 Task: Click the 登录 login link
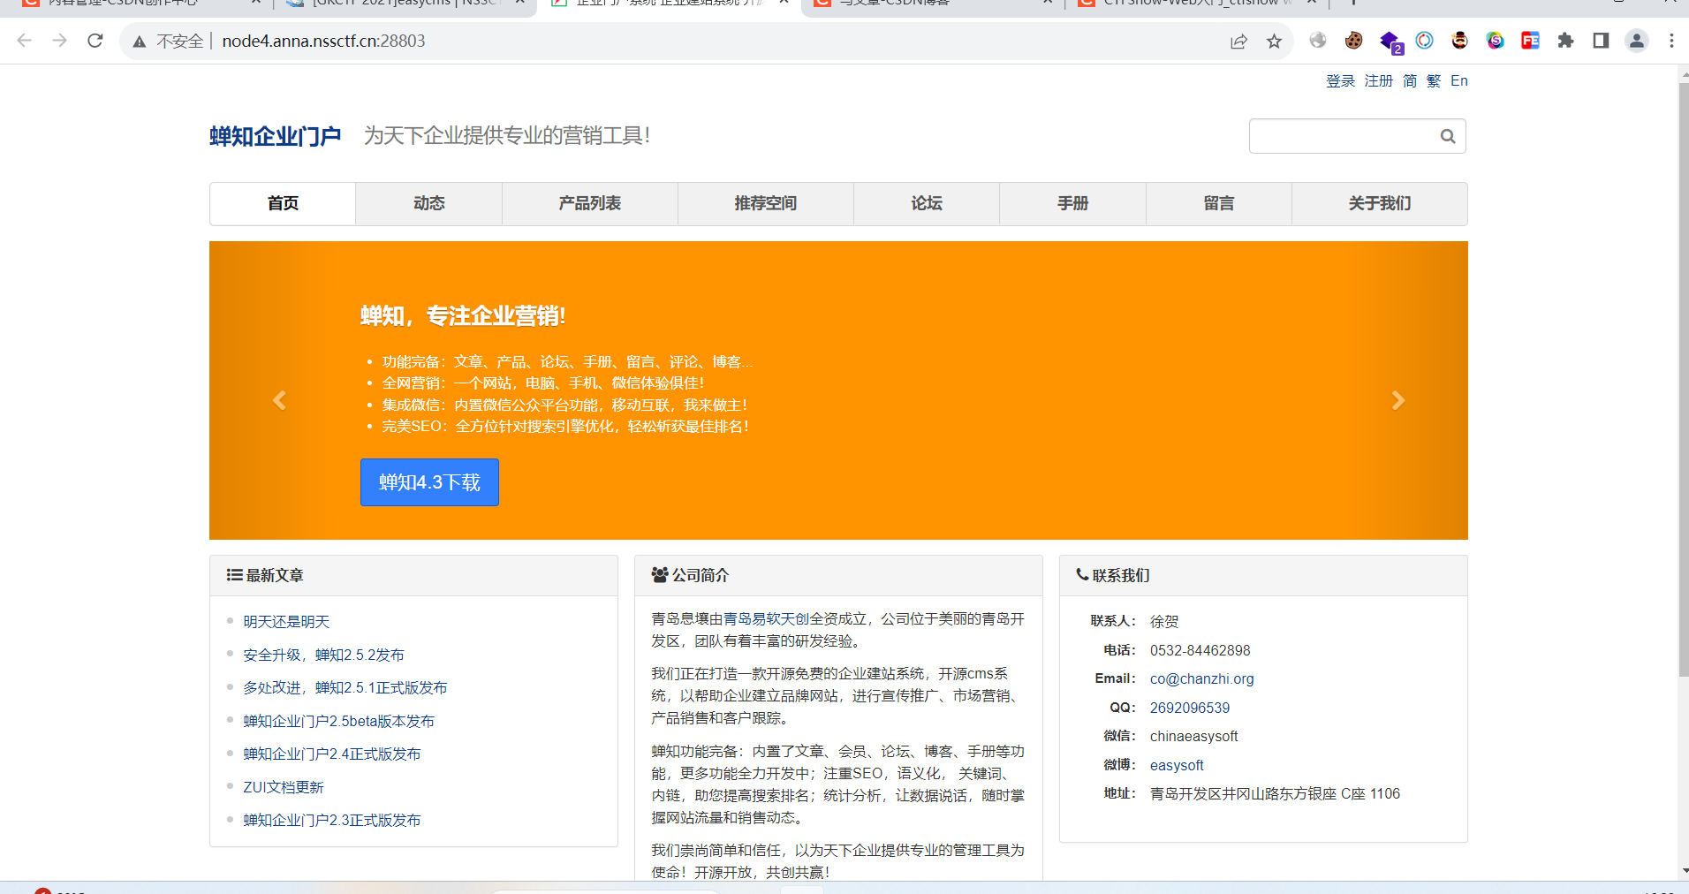pyautogui.click(x=1340, y=81)
